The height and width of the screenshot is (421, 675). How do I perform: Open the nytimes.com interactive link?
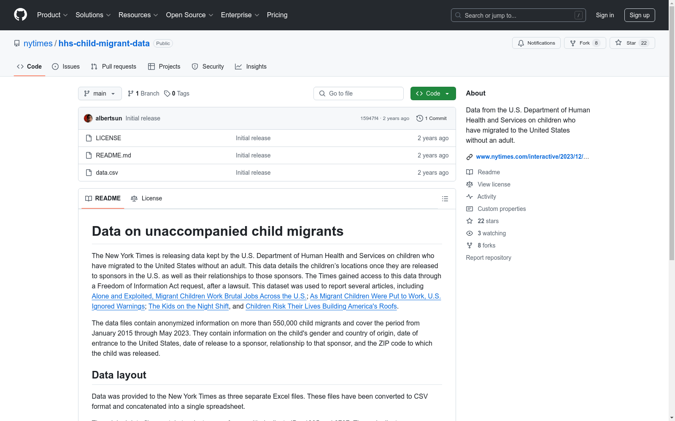click(x=532, y=157)
